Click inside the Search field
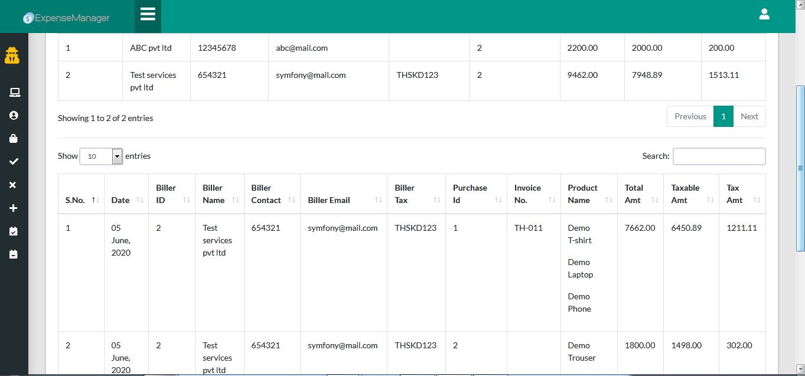Image resolution: width=805 pixels, height=376 pixels. 718,156
